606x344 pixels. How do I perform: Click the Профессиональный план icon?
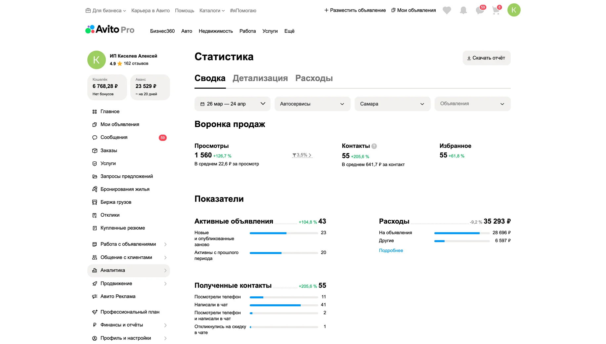[x=95, y=312]
